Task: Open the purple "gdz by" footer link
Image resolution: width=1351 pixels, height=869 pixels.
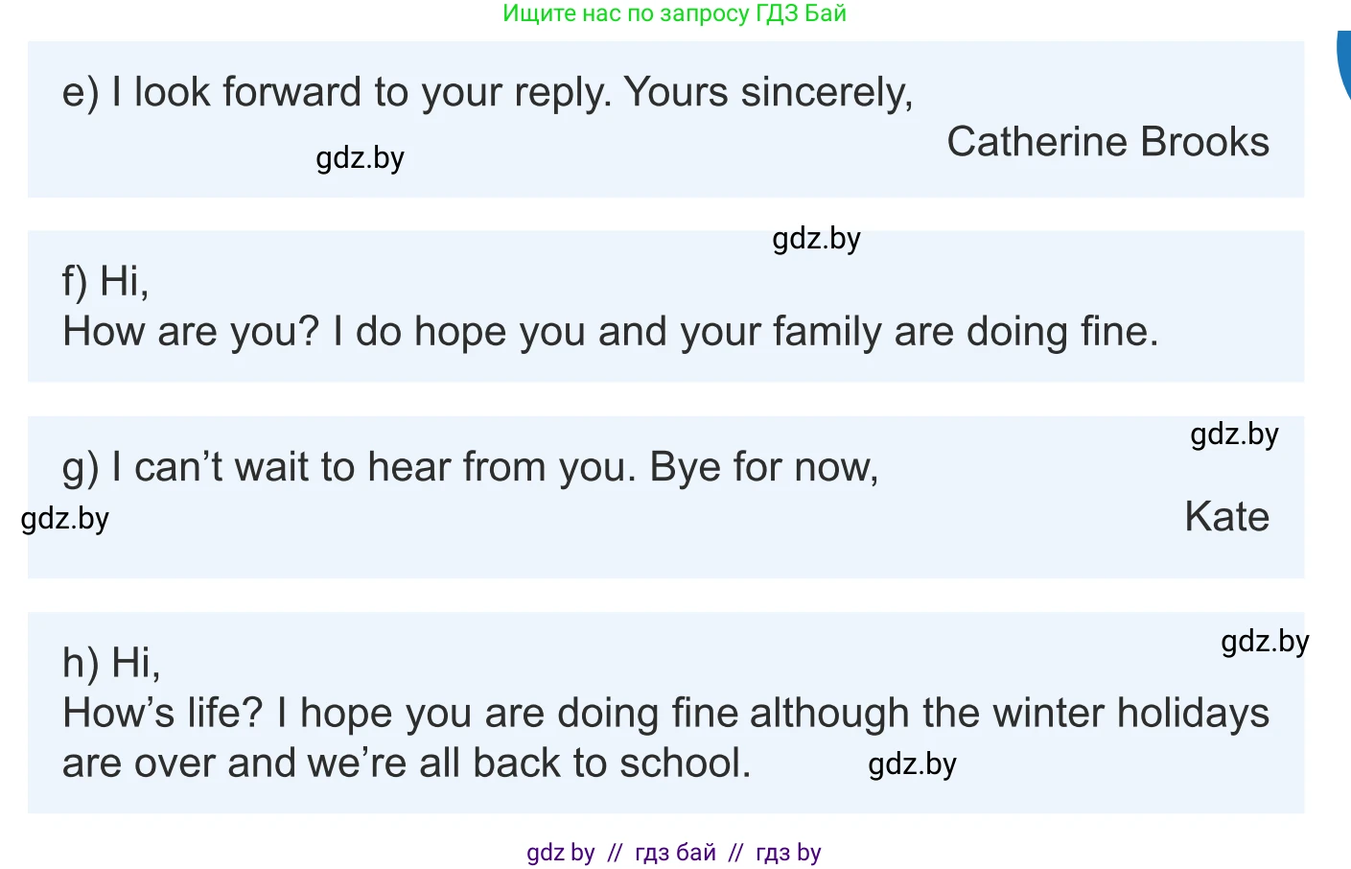Action: pyautogui.click(x=561, y=853)
